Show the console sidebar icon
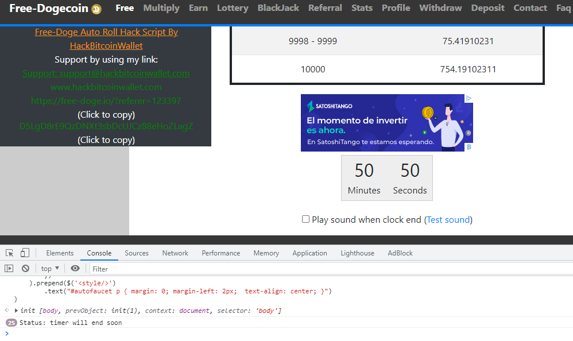 tap(9, 269)
